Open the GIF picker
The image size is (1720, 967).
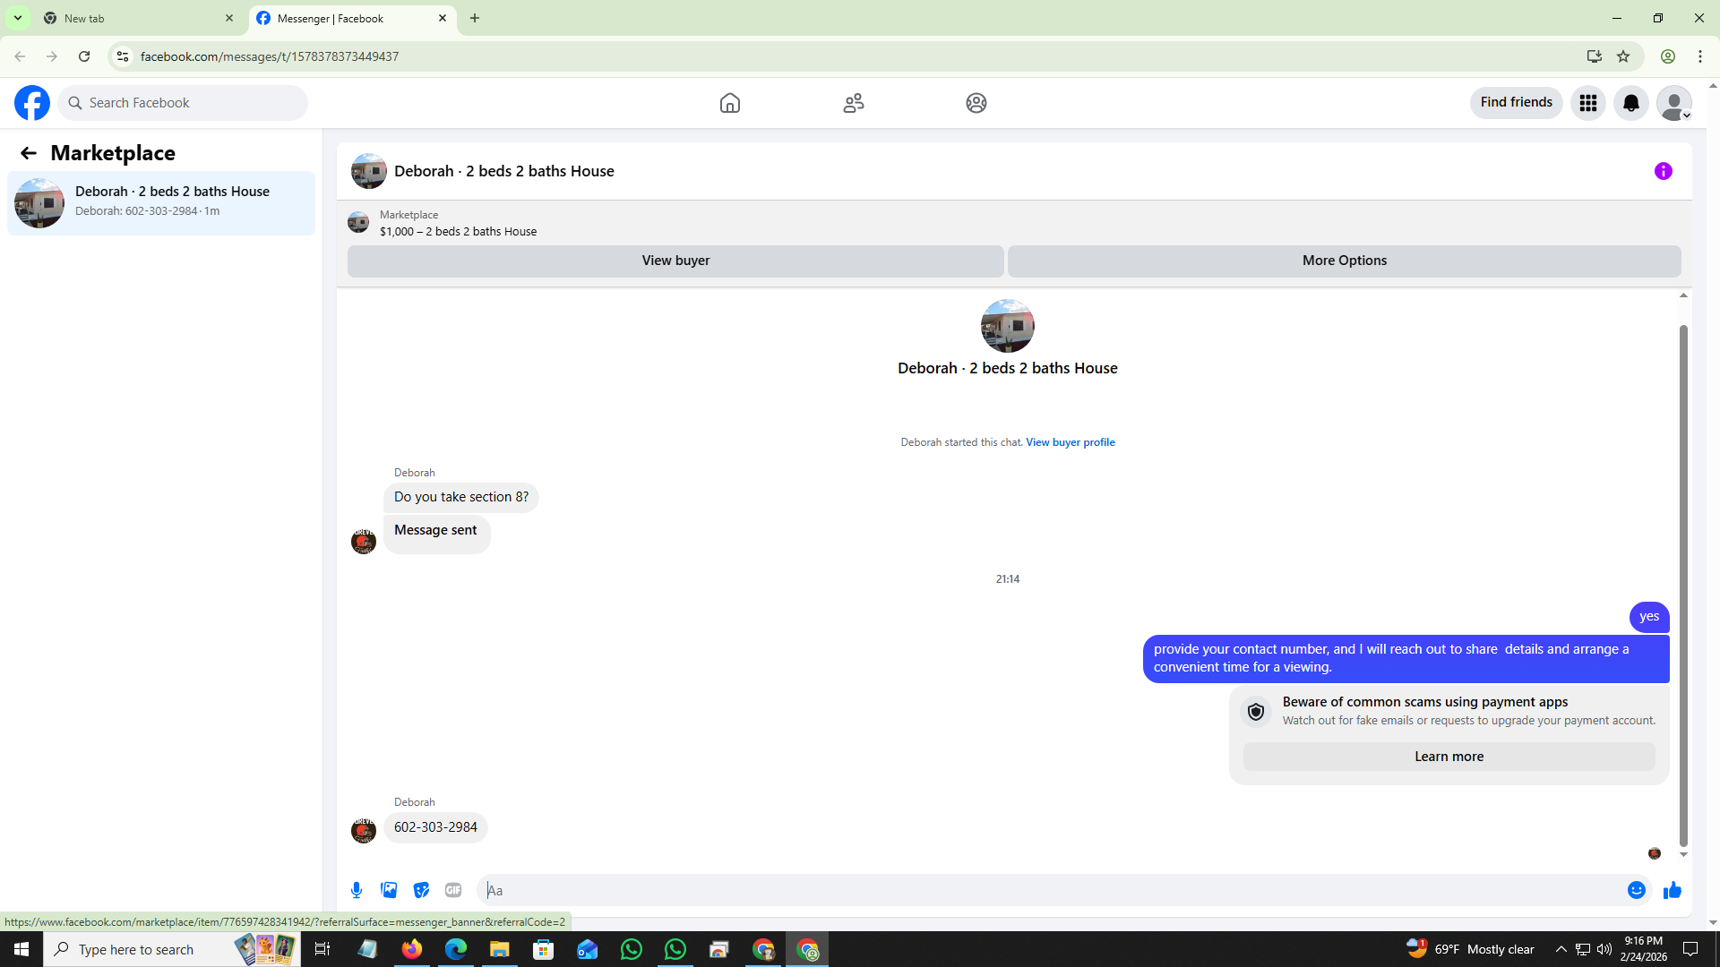[453, 890]
